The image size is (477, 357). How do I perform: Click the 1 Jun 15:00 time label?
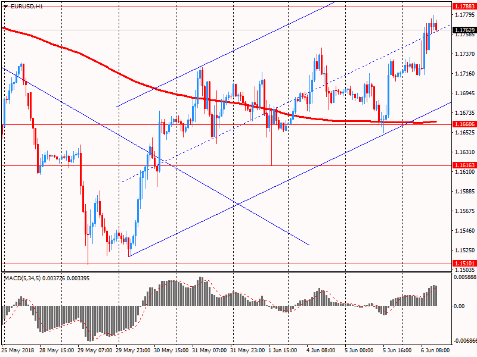pyautogui.click(x=283, y=350)
